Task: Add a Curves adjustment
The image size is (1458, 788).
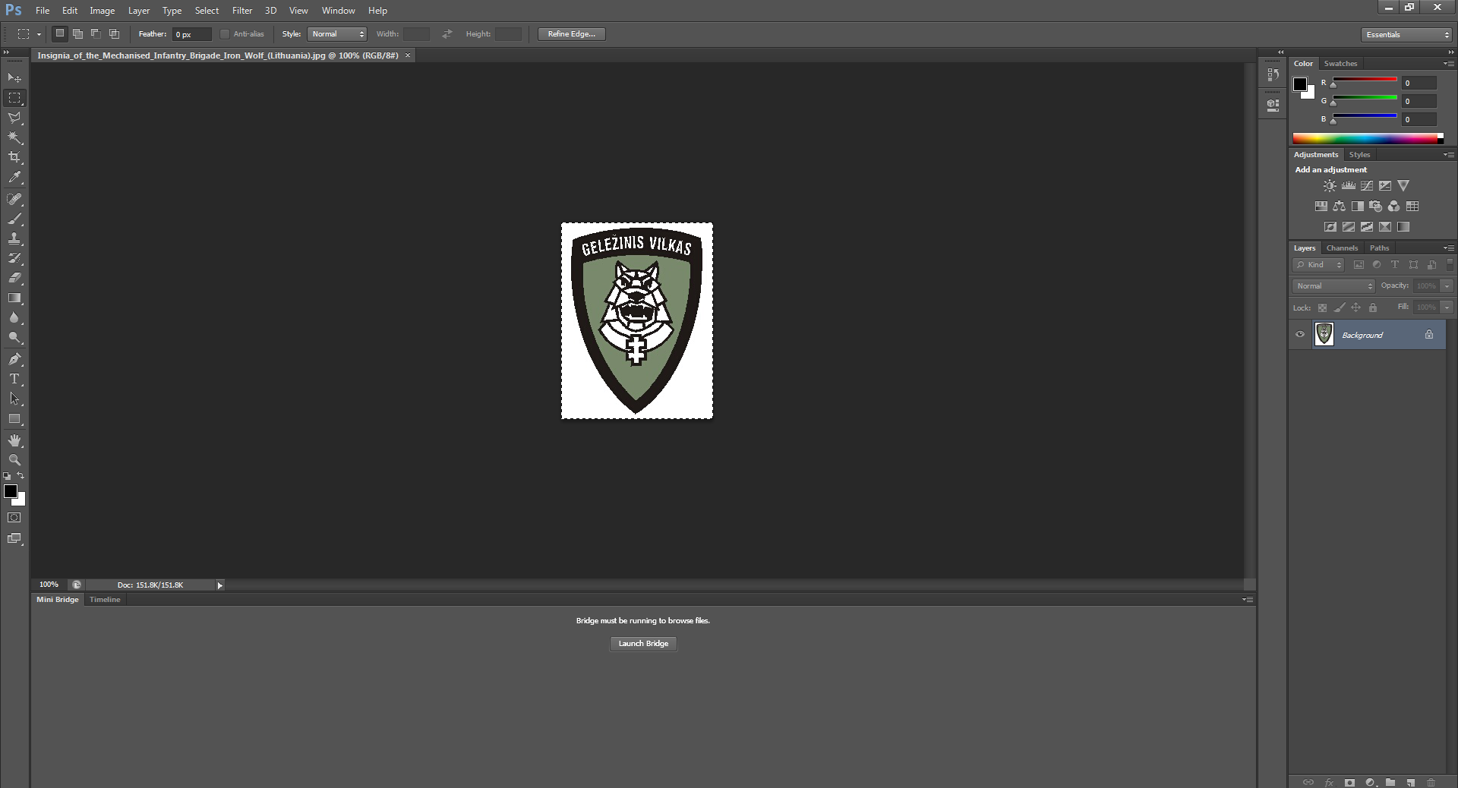Action: coord(1367,186)
